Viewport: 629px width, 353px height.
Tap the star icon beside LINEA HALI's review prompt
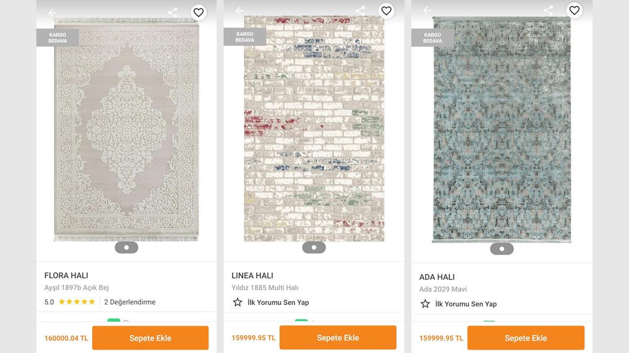pyautogui.click(x=237, y=302)
